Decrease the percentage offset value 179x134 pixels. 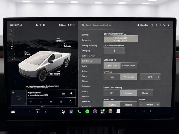[142, 77]
